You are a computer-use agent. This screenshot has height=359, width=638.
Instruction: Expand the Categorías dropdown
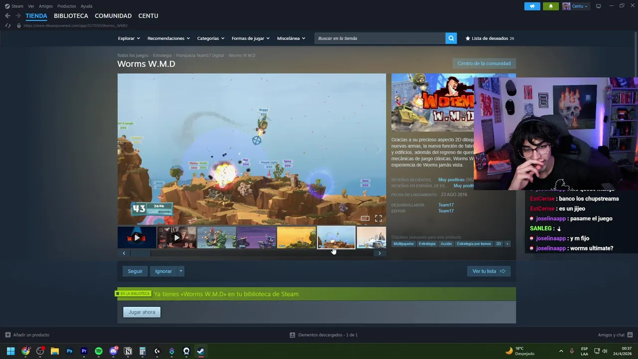211,38
